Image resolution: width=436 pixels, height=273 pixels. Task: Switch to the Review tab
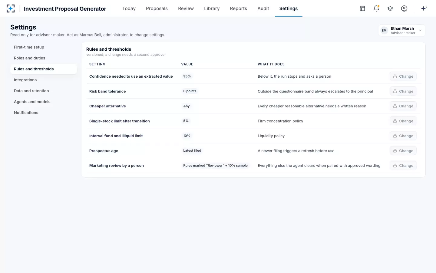(x=186, y=8)
